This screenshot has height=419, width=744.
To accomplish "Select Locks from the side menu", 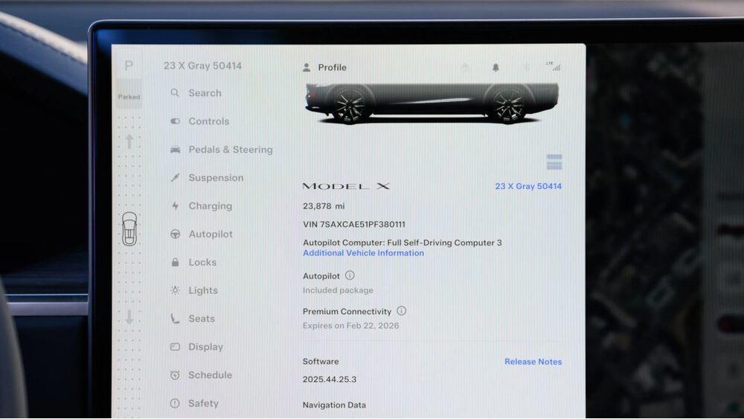I will 202,263.
